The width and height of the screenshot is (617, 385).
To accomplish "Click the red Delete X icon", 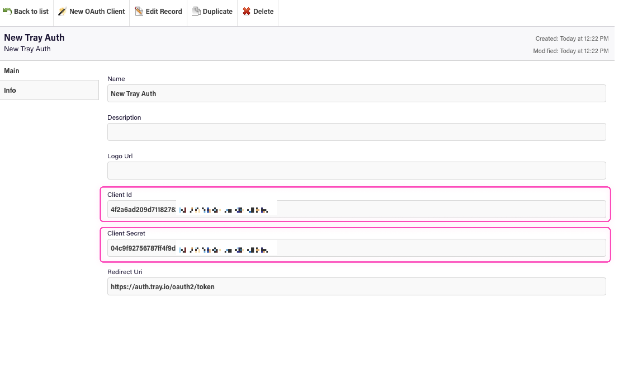I will tap(246, 11).
